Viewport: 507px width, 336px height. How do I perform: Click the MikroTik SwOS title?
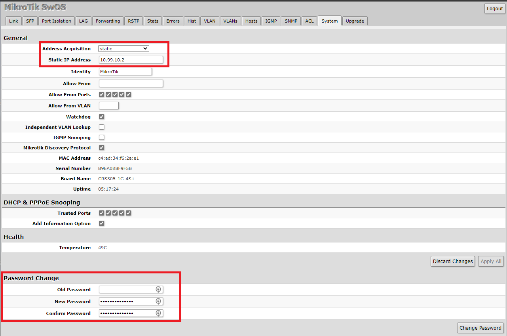click(35, 7)
